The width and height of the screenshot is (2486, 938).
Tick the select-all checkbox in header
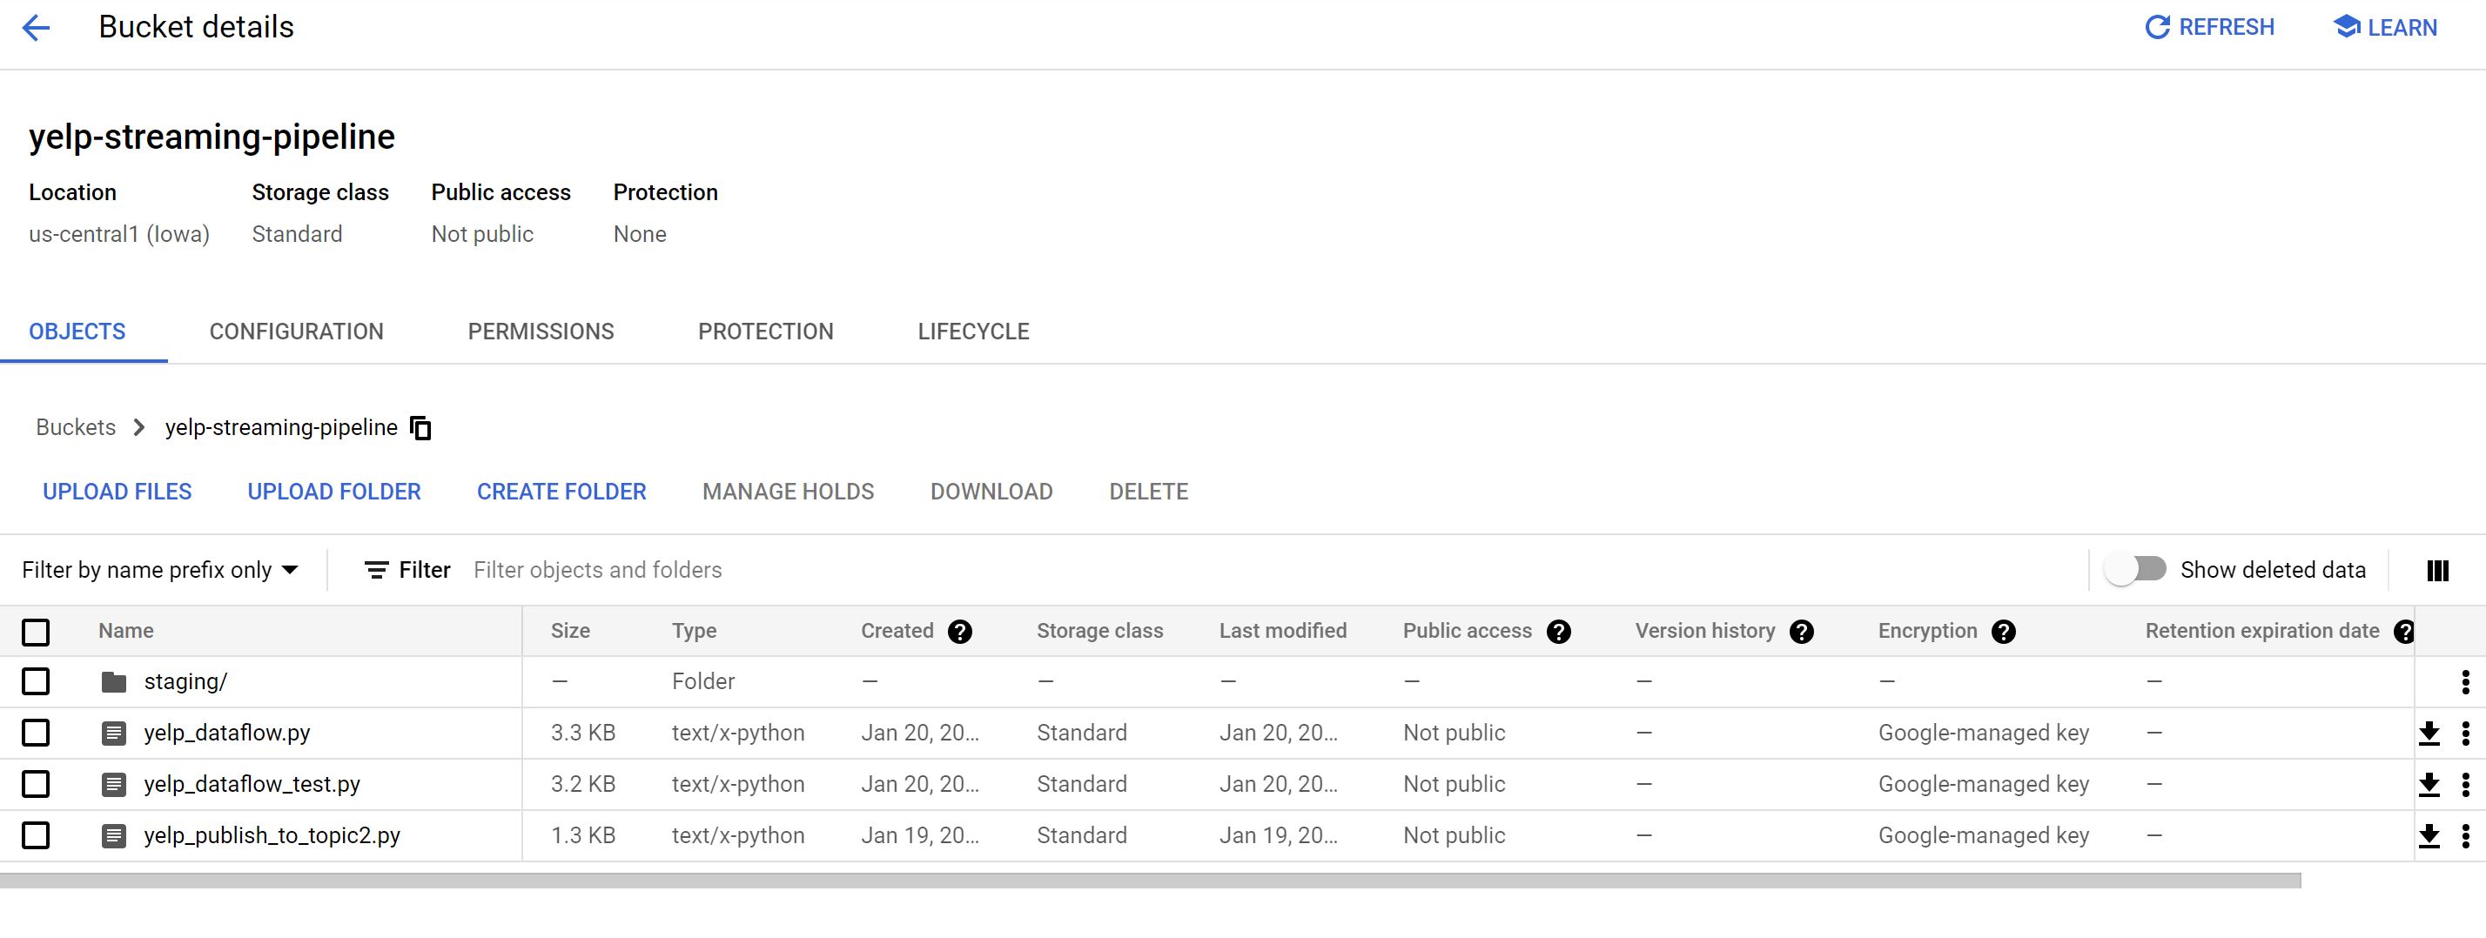tap(36, 632)
